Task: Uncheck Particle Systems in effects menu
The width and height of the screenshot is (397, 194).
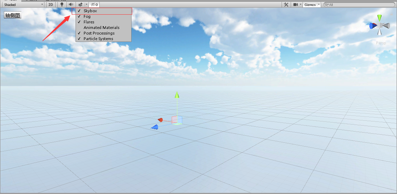Action: [x=104, y=39]
